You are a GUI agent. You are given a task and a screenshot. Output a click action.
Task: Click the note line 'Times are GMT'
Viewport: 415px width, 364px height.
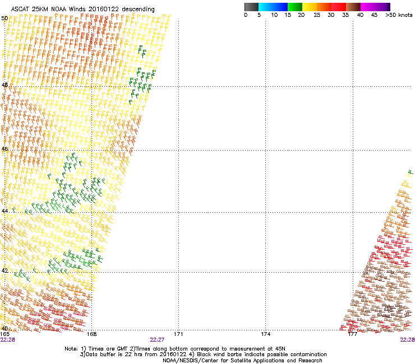(107, 349)
